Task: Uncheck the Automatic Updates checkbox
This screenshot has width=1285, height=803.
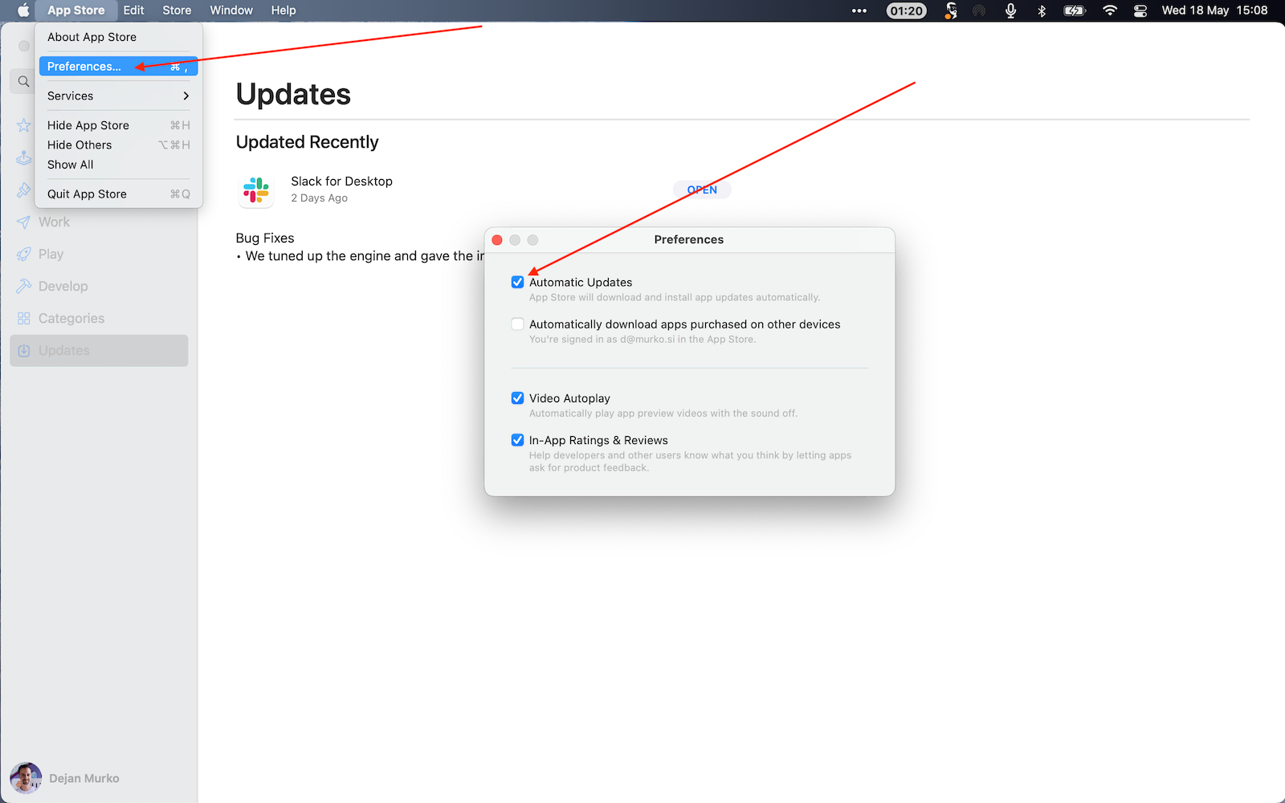Action: pos(517,282)
